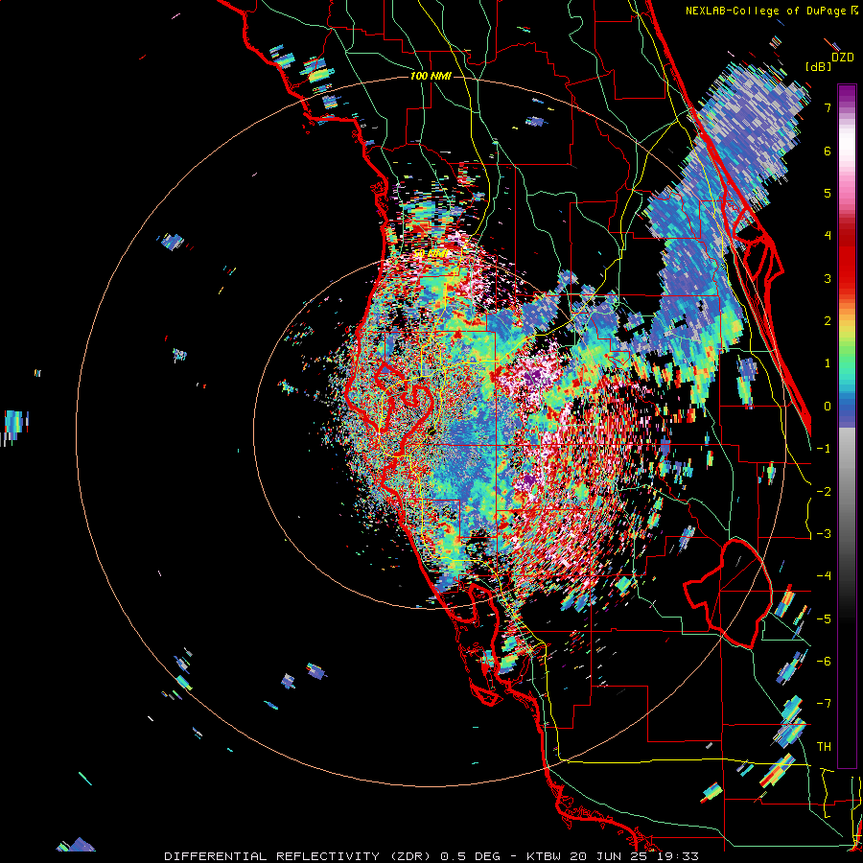This screenshot has width=863, height=863.
Task: Click the 5 value on color scale
Action: point(828,193)
